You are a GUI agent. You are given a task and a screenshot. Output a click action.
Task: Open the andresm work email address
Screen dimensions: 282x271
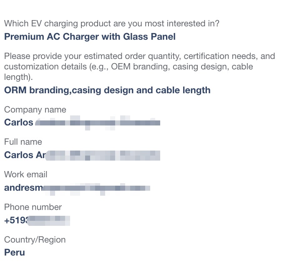[x=77, y=188]
